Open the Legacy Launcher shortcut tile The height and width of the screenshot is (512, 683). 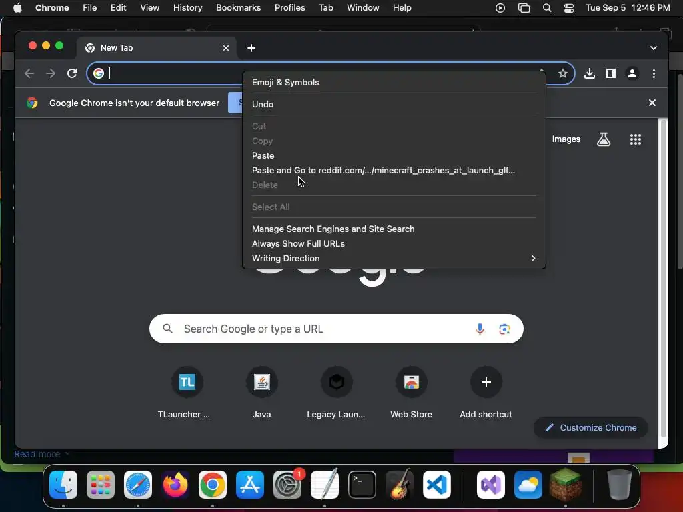336,382
